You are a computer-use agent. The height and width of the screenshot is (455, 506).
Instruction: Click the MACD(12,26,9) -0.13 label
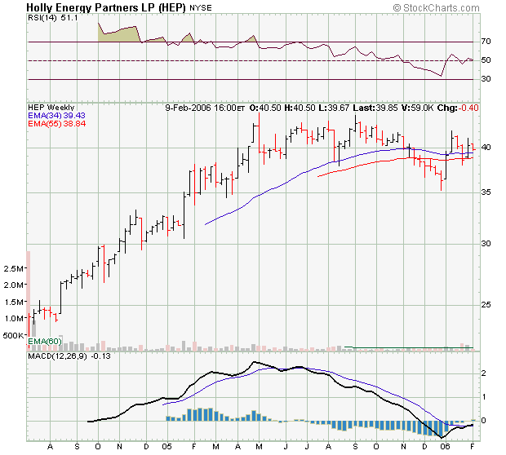click(x=69, y=356)
